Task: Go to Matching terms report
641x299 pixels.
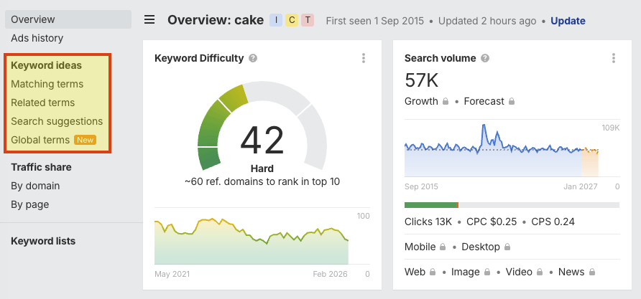Action: pos(47,84)
